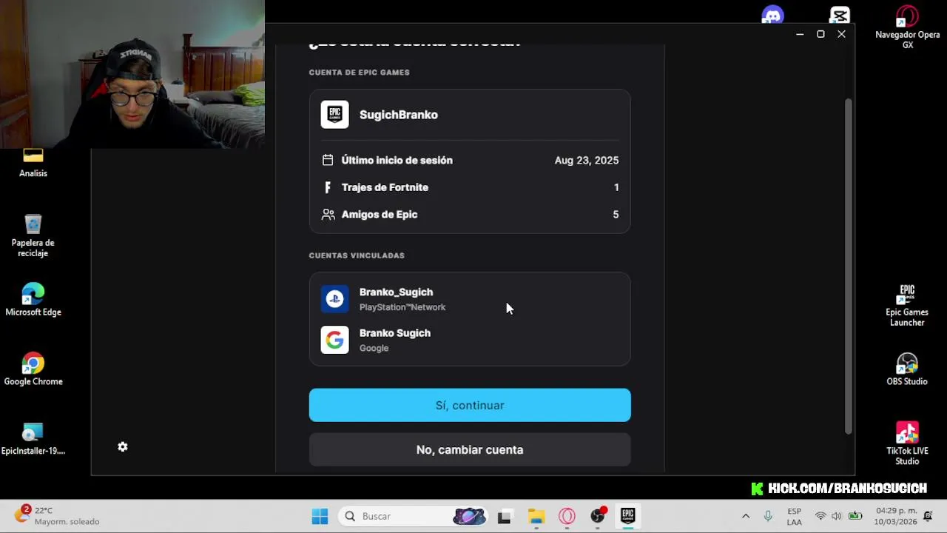
Task: Maximize the Epic launcher window
Action: 820,34
